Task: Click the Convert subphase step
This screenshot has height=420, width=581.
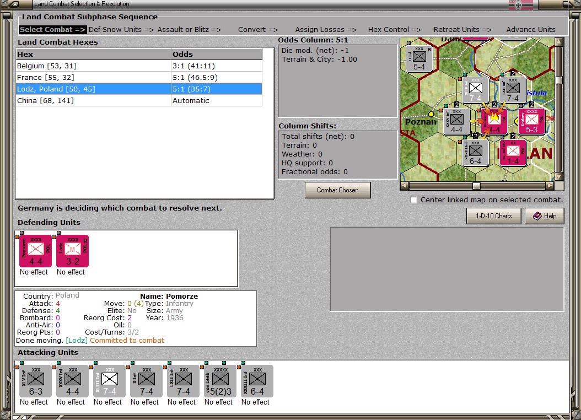Action: [x=258, y=30]
